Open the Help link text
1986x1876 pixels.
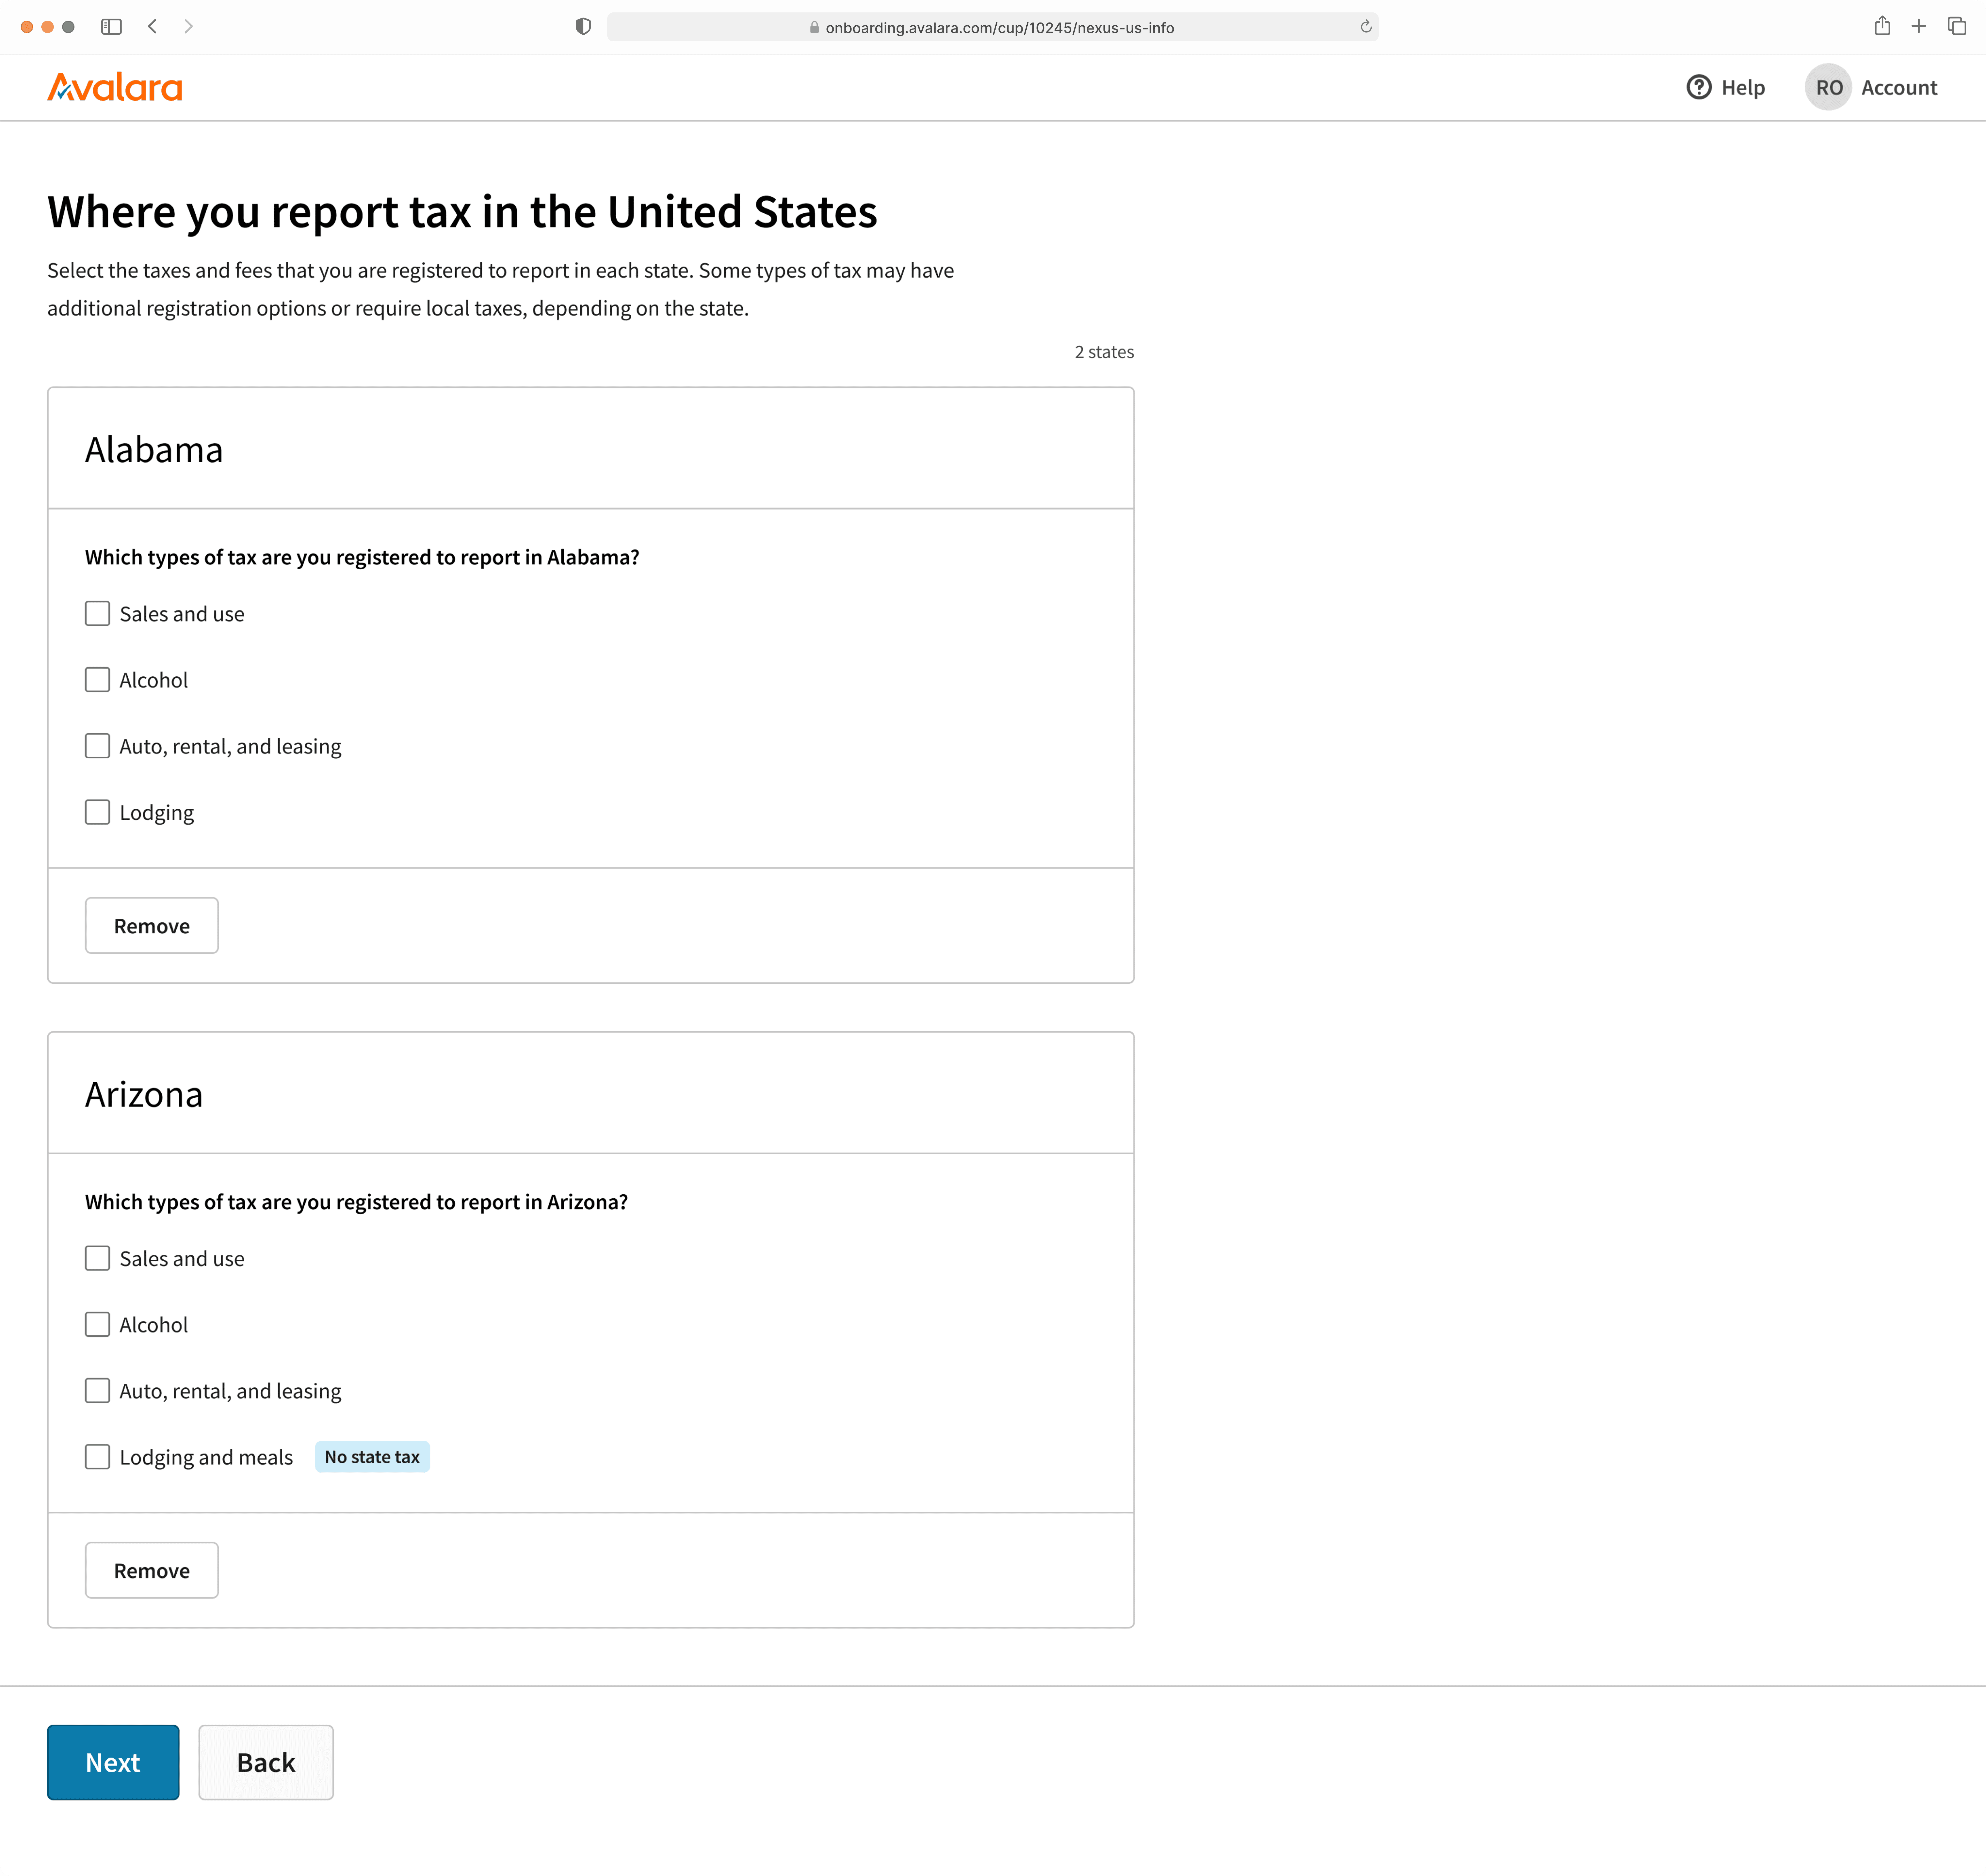pyautogui.click(x=1743, y=88)
